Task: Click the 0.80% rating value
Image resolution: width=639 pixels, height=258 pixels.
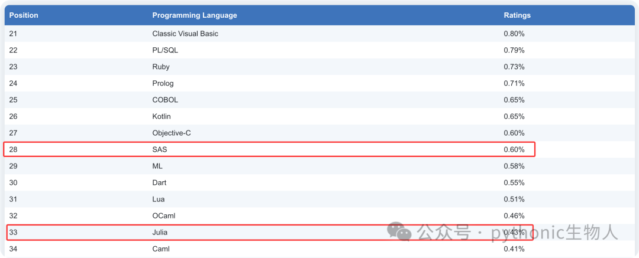Action: [514, 34]
